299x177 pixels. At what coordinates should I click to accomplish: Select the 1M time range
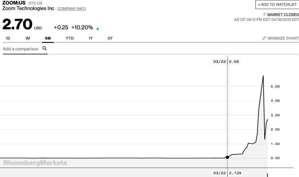click(28, 38)
